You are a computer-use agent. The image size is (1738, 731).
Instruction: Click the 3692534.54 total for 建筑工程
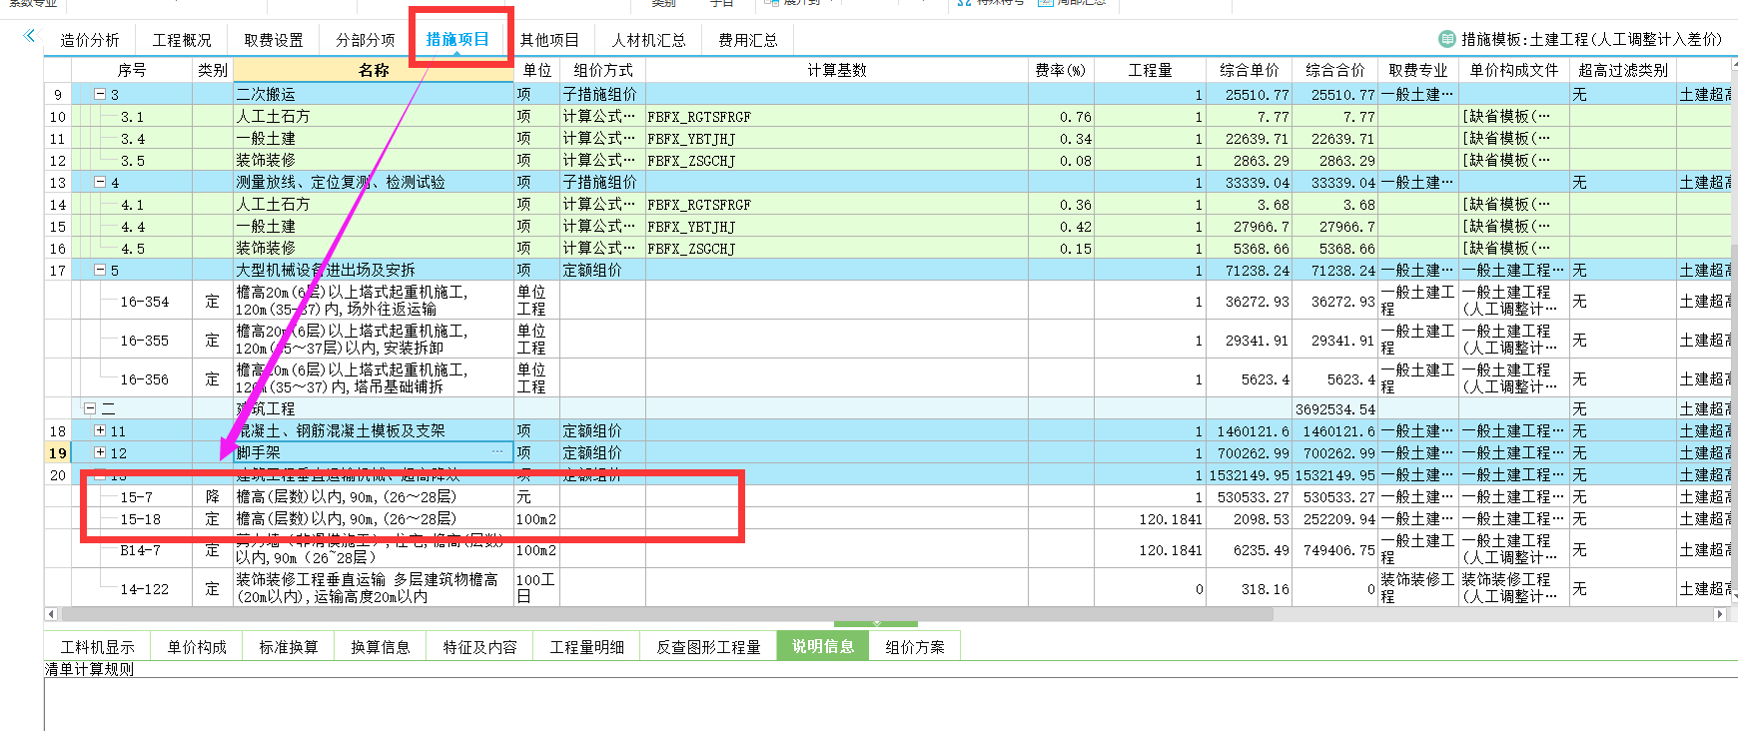(1335, 408)
